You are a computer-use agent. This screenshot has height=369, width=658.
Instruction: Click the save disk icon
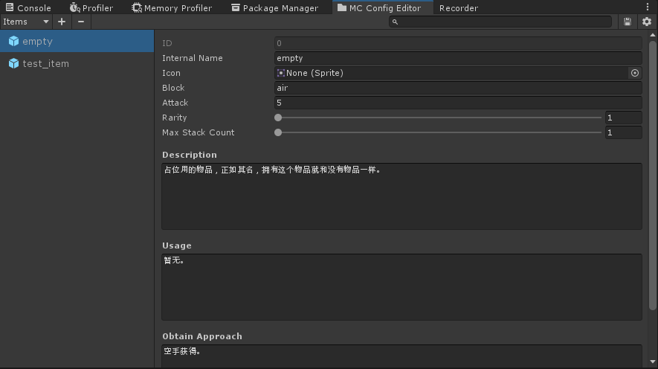point(628,22)
